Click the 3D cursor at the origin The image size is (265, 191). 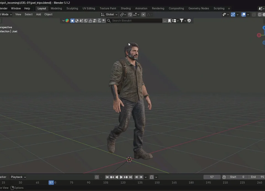pyautogui.click(x=129, y=159)
